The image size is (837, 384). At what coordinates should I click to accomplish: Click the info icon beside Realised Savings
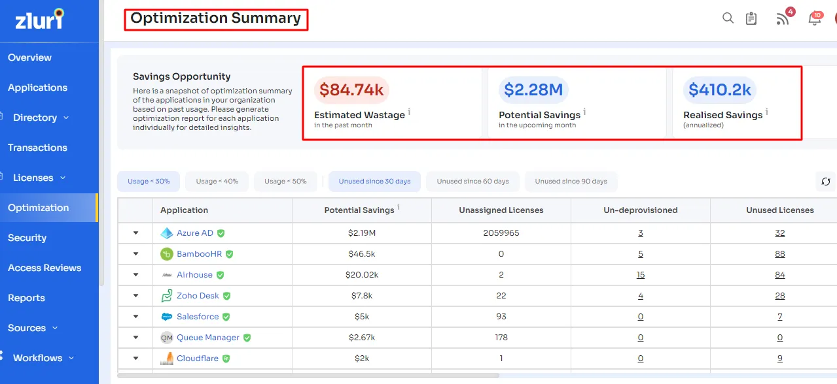[x=767, y=112]
